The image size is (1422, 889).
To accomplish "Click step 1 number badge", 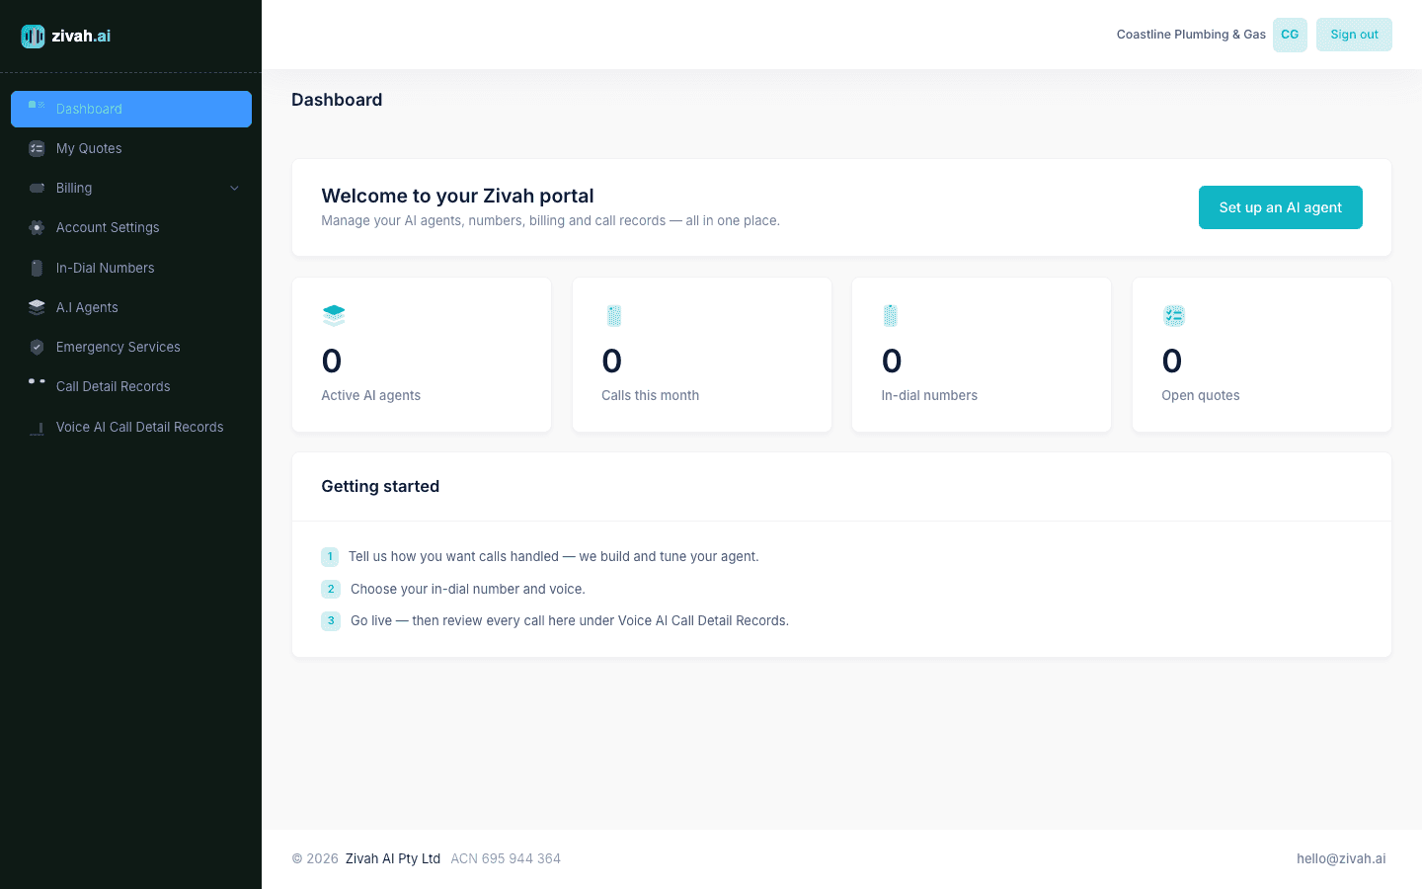I will pyautogui.click(x=330, y=557).
